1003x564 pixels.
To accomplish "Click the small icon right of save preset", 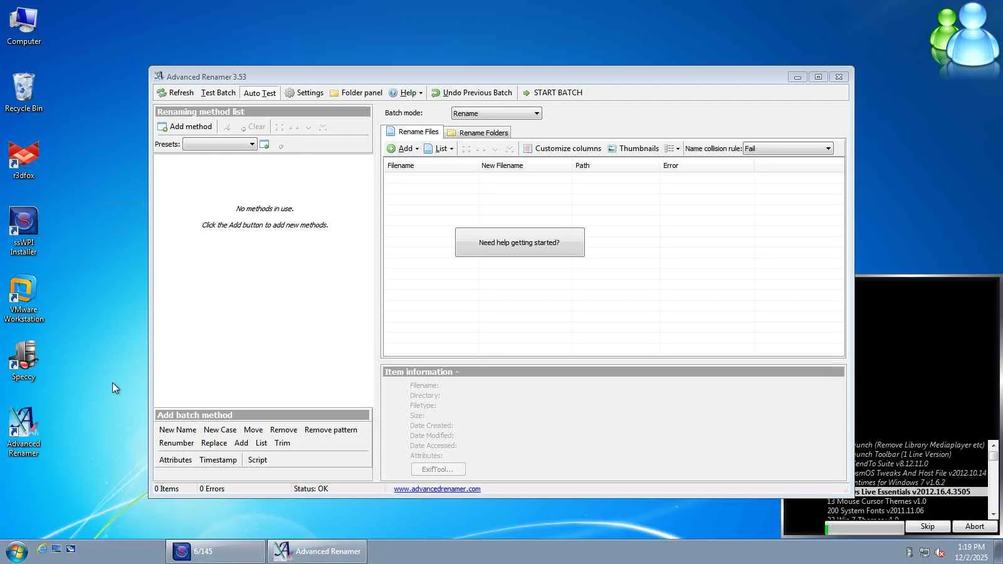I will tap(281, 145).
